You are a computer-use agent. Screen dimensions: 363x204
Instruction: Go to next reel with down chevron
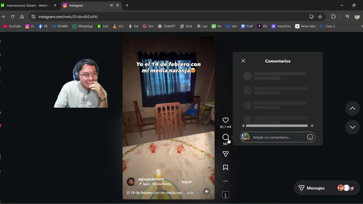(353, 127)
